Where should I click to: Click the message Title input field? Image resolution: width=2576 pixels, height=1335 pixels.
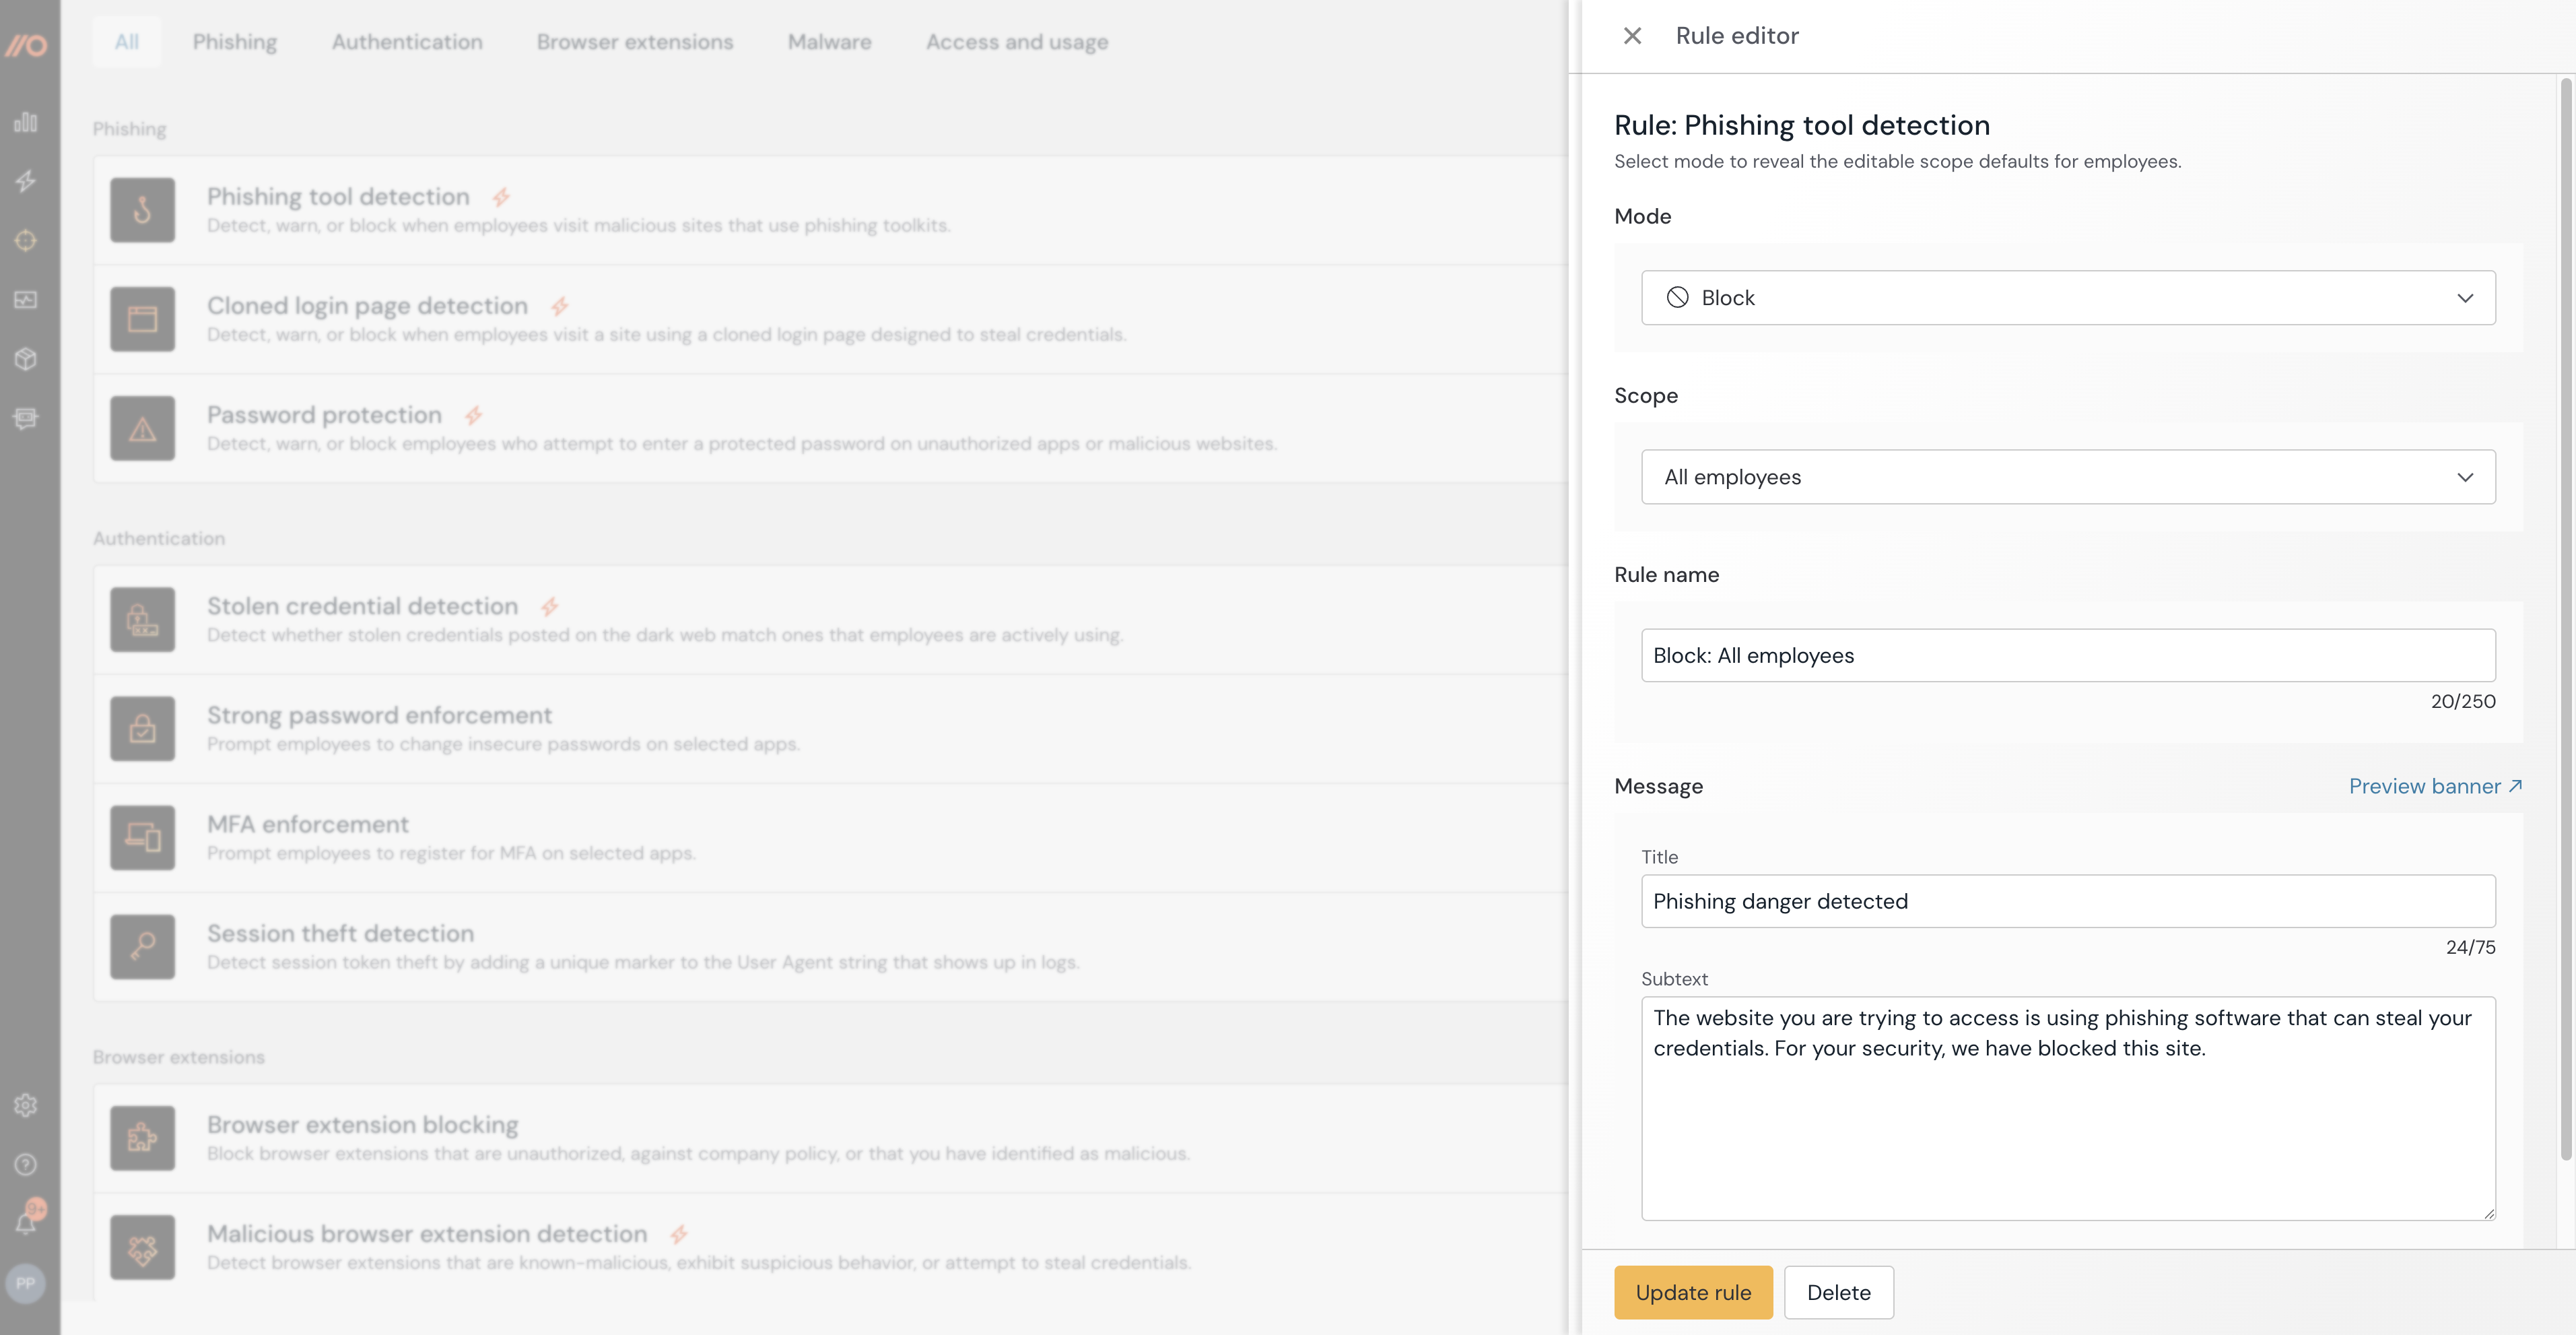[x=2068, y=901]
